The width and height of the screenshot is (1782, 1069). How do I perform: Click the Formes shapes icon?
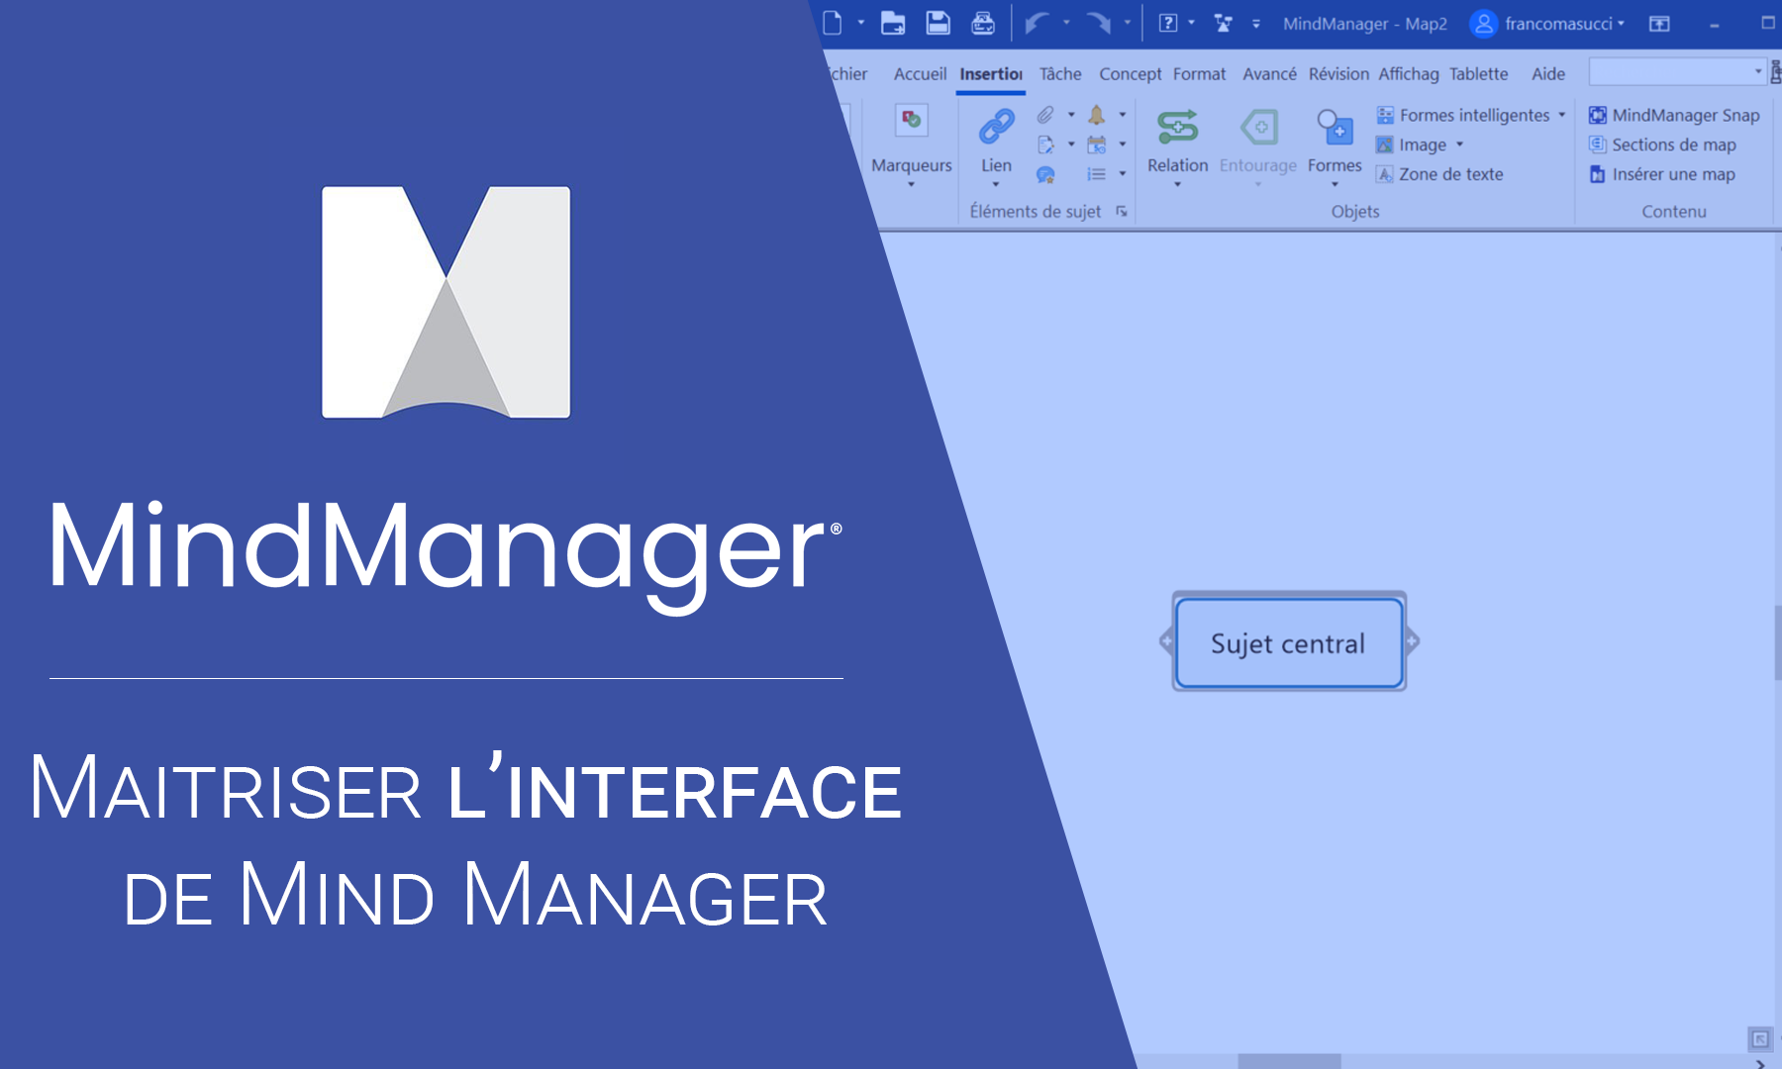1334,128
